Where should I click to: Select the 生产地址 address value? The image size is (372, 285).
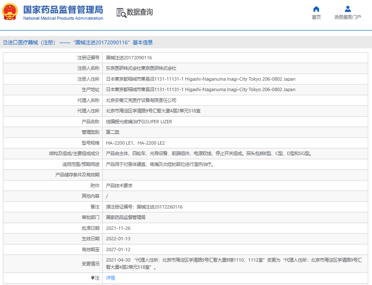pos(200,89)
